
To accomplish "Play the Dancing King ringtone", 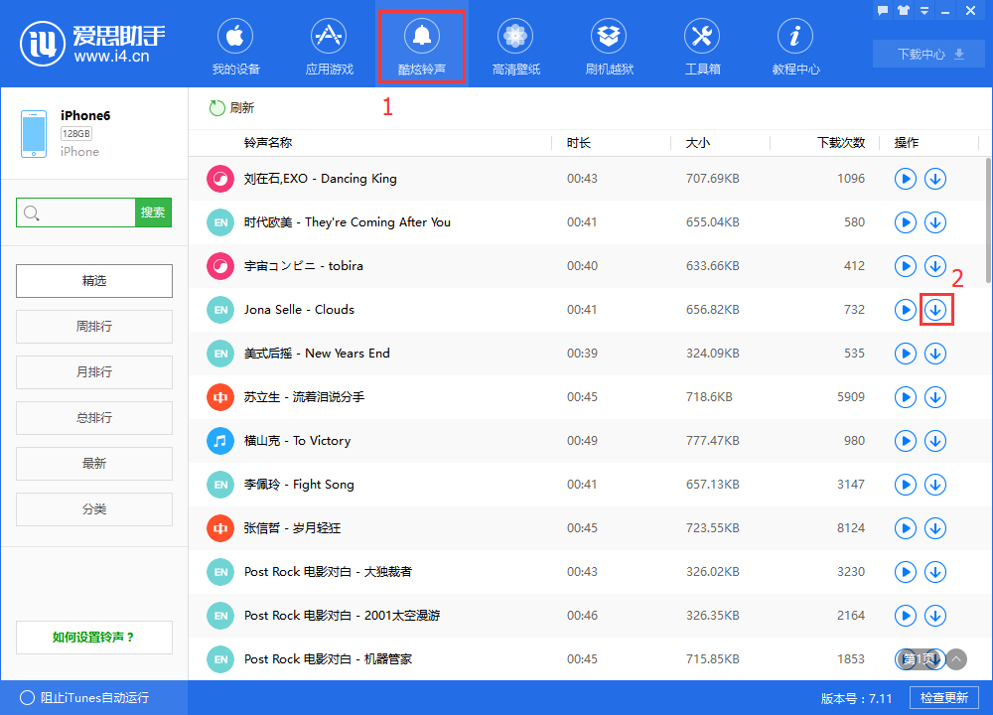I will tap(905, 179).
